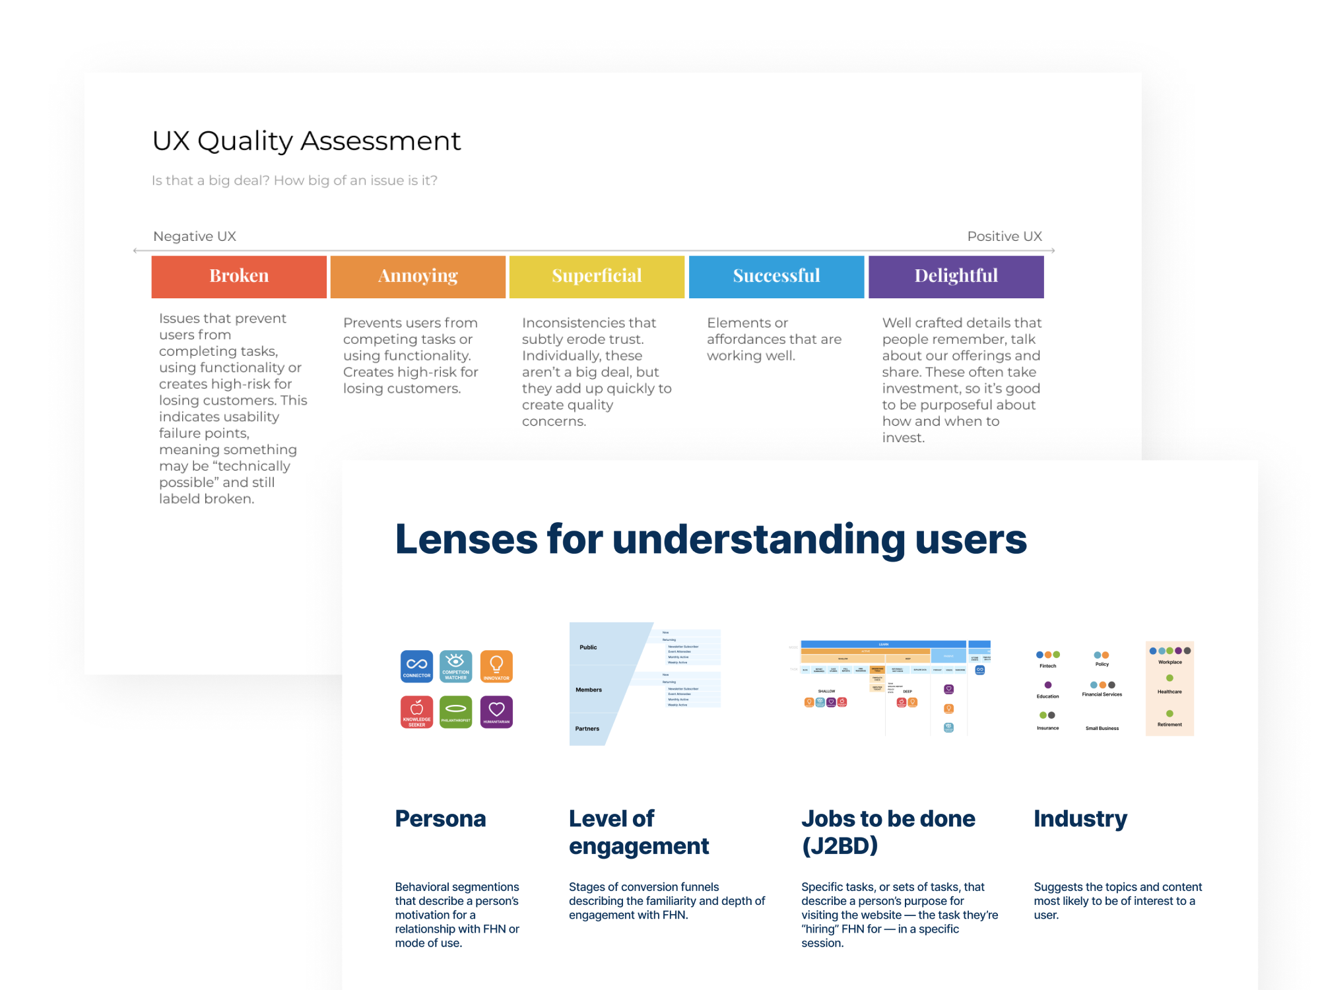Open the engagement funnel diagram thumbnail
The width and height of the screenshot is (1320, 990).
click(x=645, y=684)
